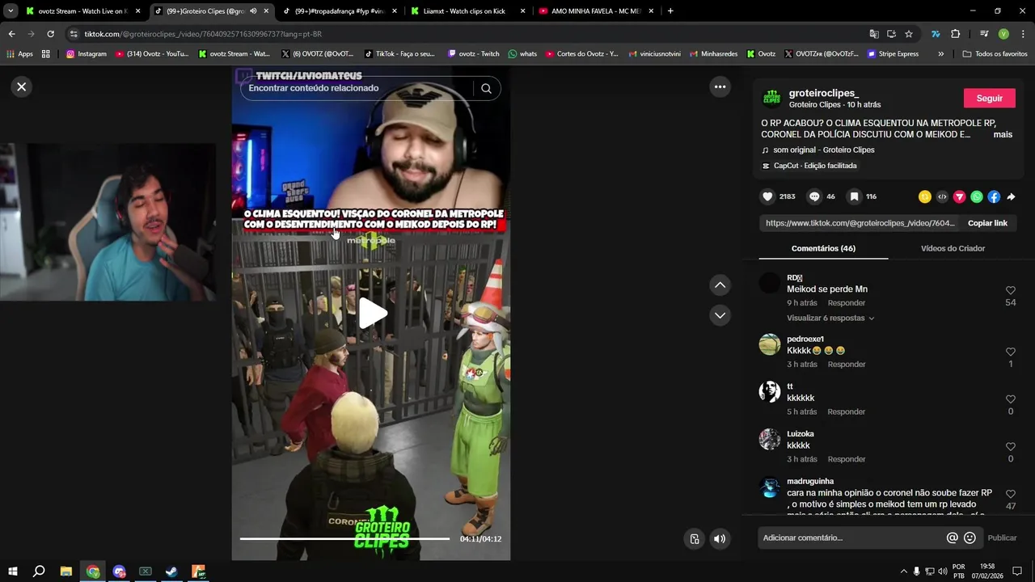Image resolution: width=1035 pixels, height=582 pixels.
Task: Play the paused video
Action: [x=371, y=313]
